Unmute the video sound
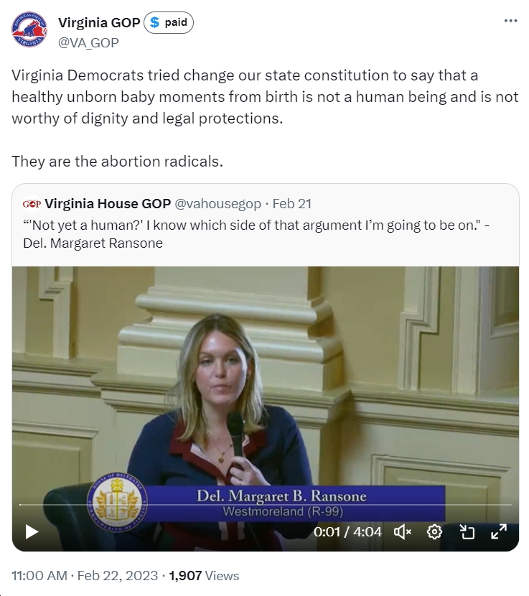 point(403,531)
